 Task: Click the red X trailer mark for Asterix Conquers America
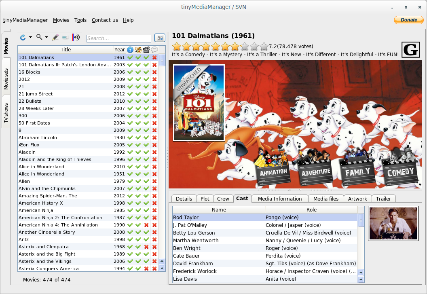point(146,269)
